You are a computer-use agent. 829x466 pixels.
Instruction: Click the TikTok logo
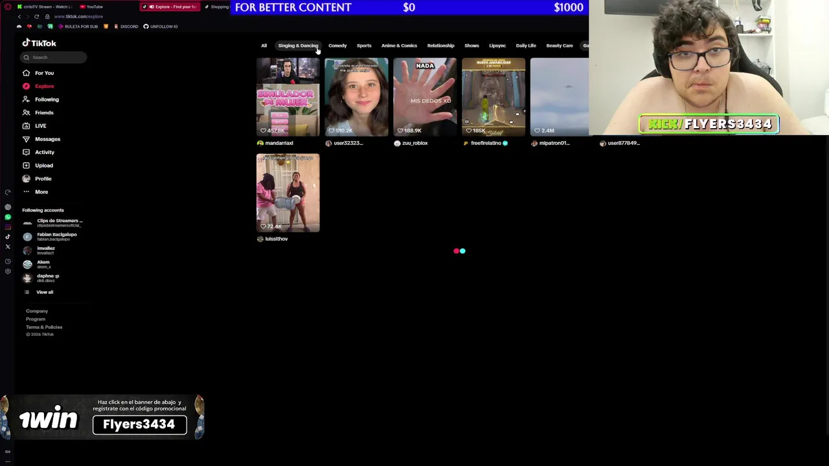pyautogui.click(x=40, y=43)
